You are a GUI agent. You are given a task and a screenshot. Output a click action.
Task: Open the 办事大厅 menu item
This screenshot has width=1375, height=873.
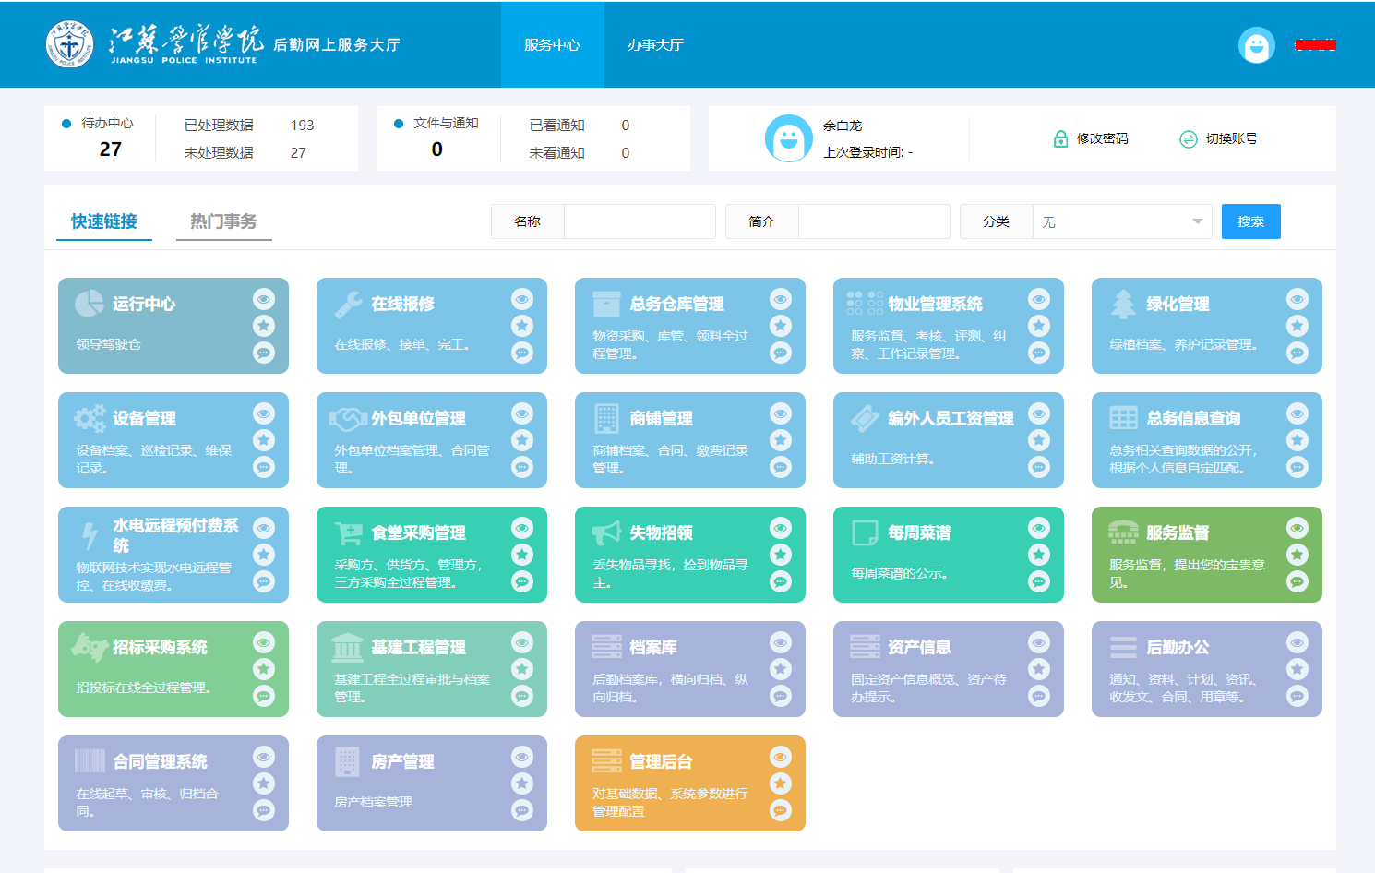click(655, 45)
